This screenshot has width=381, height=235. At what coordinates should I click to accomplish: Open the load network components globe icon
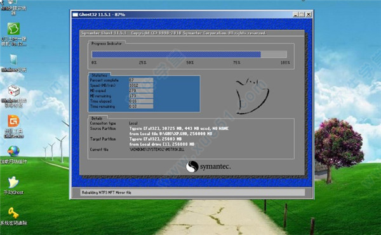[13, 151]
